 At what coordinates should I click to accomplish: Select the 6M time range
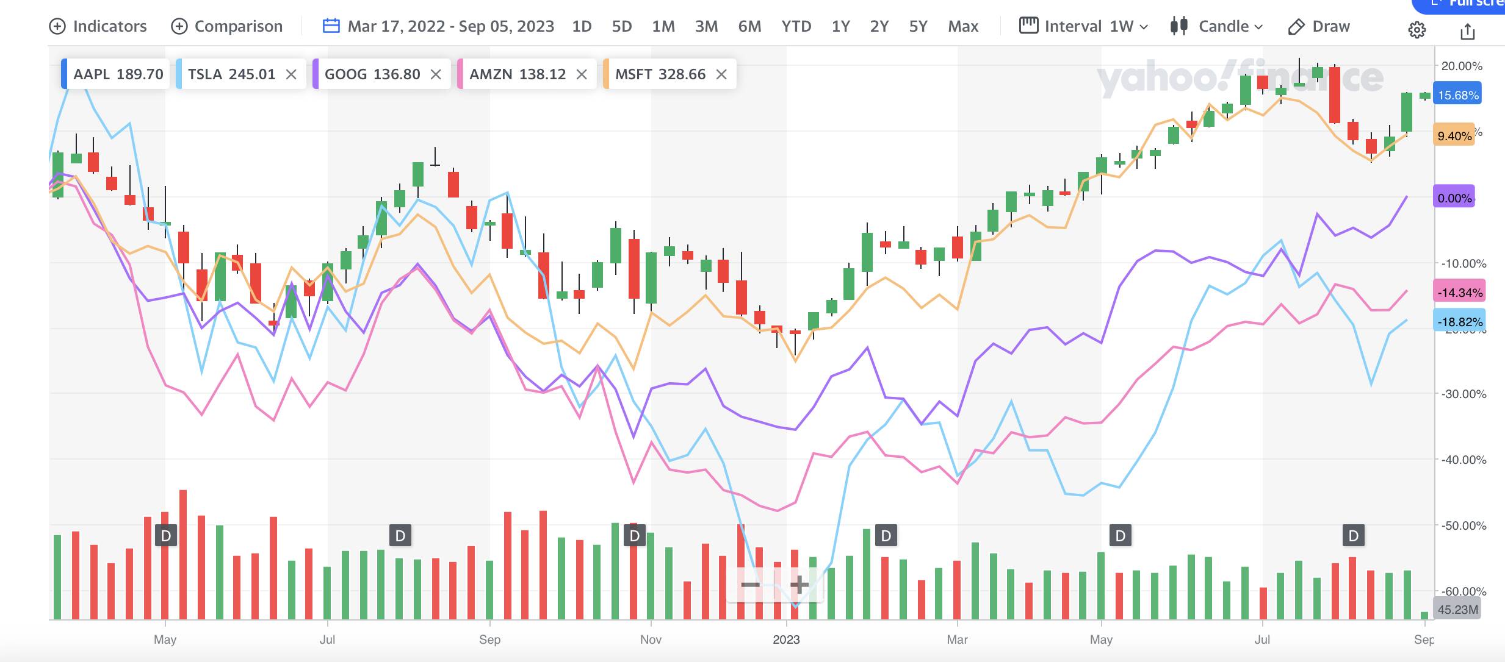point(749,26)
